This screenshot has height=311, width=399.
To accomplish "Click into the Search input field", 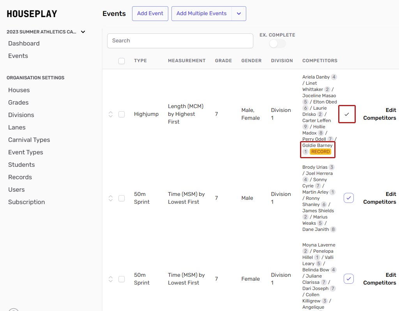I will (x=180, y=41).
